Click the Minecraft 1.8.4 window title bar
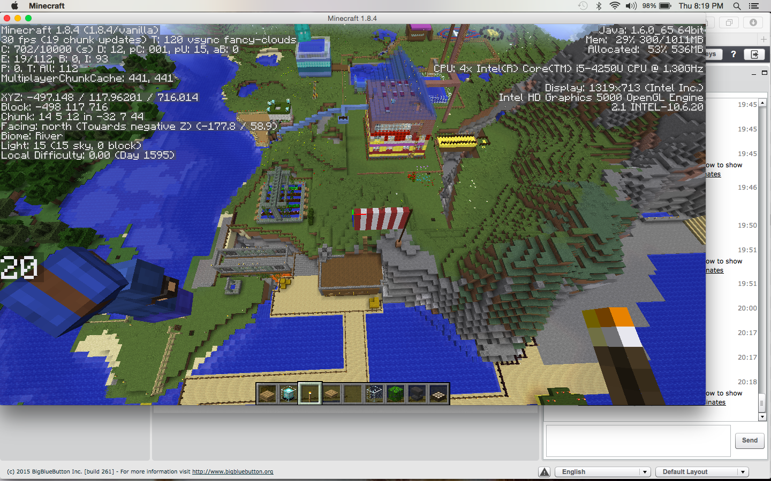Image resolution: width=771 pixels, height=481 pixels. point(352,18)
